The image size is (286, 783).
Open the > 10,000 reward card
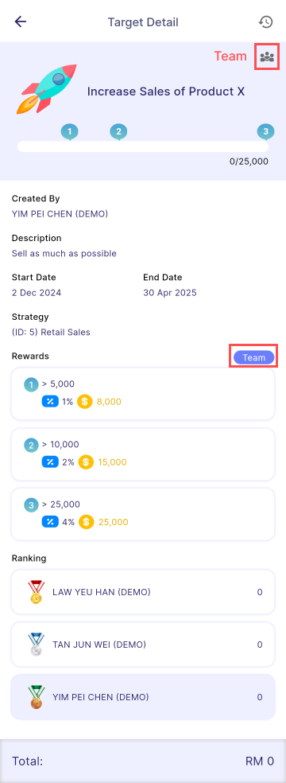(x=143, y=454)
